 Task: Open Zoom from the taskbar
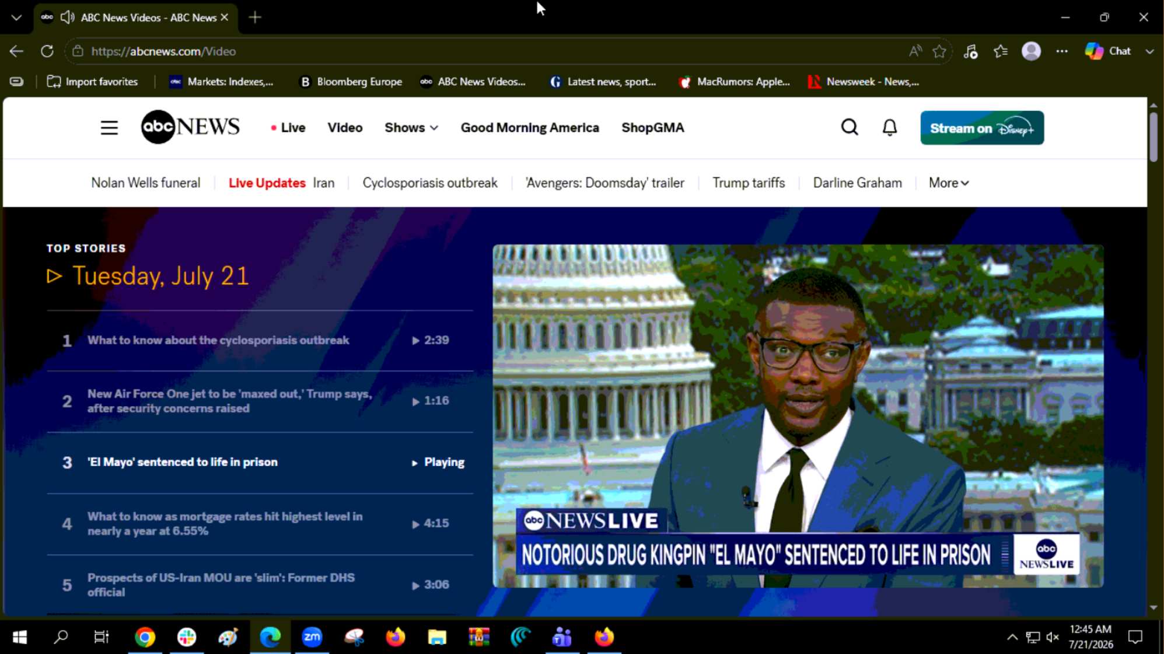[x=312, y=637]
